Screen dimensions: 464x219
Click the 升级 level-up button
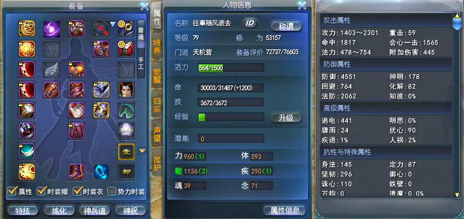[286, 118]
